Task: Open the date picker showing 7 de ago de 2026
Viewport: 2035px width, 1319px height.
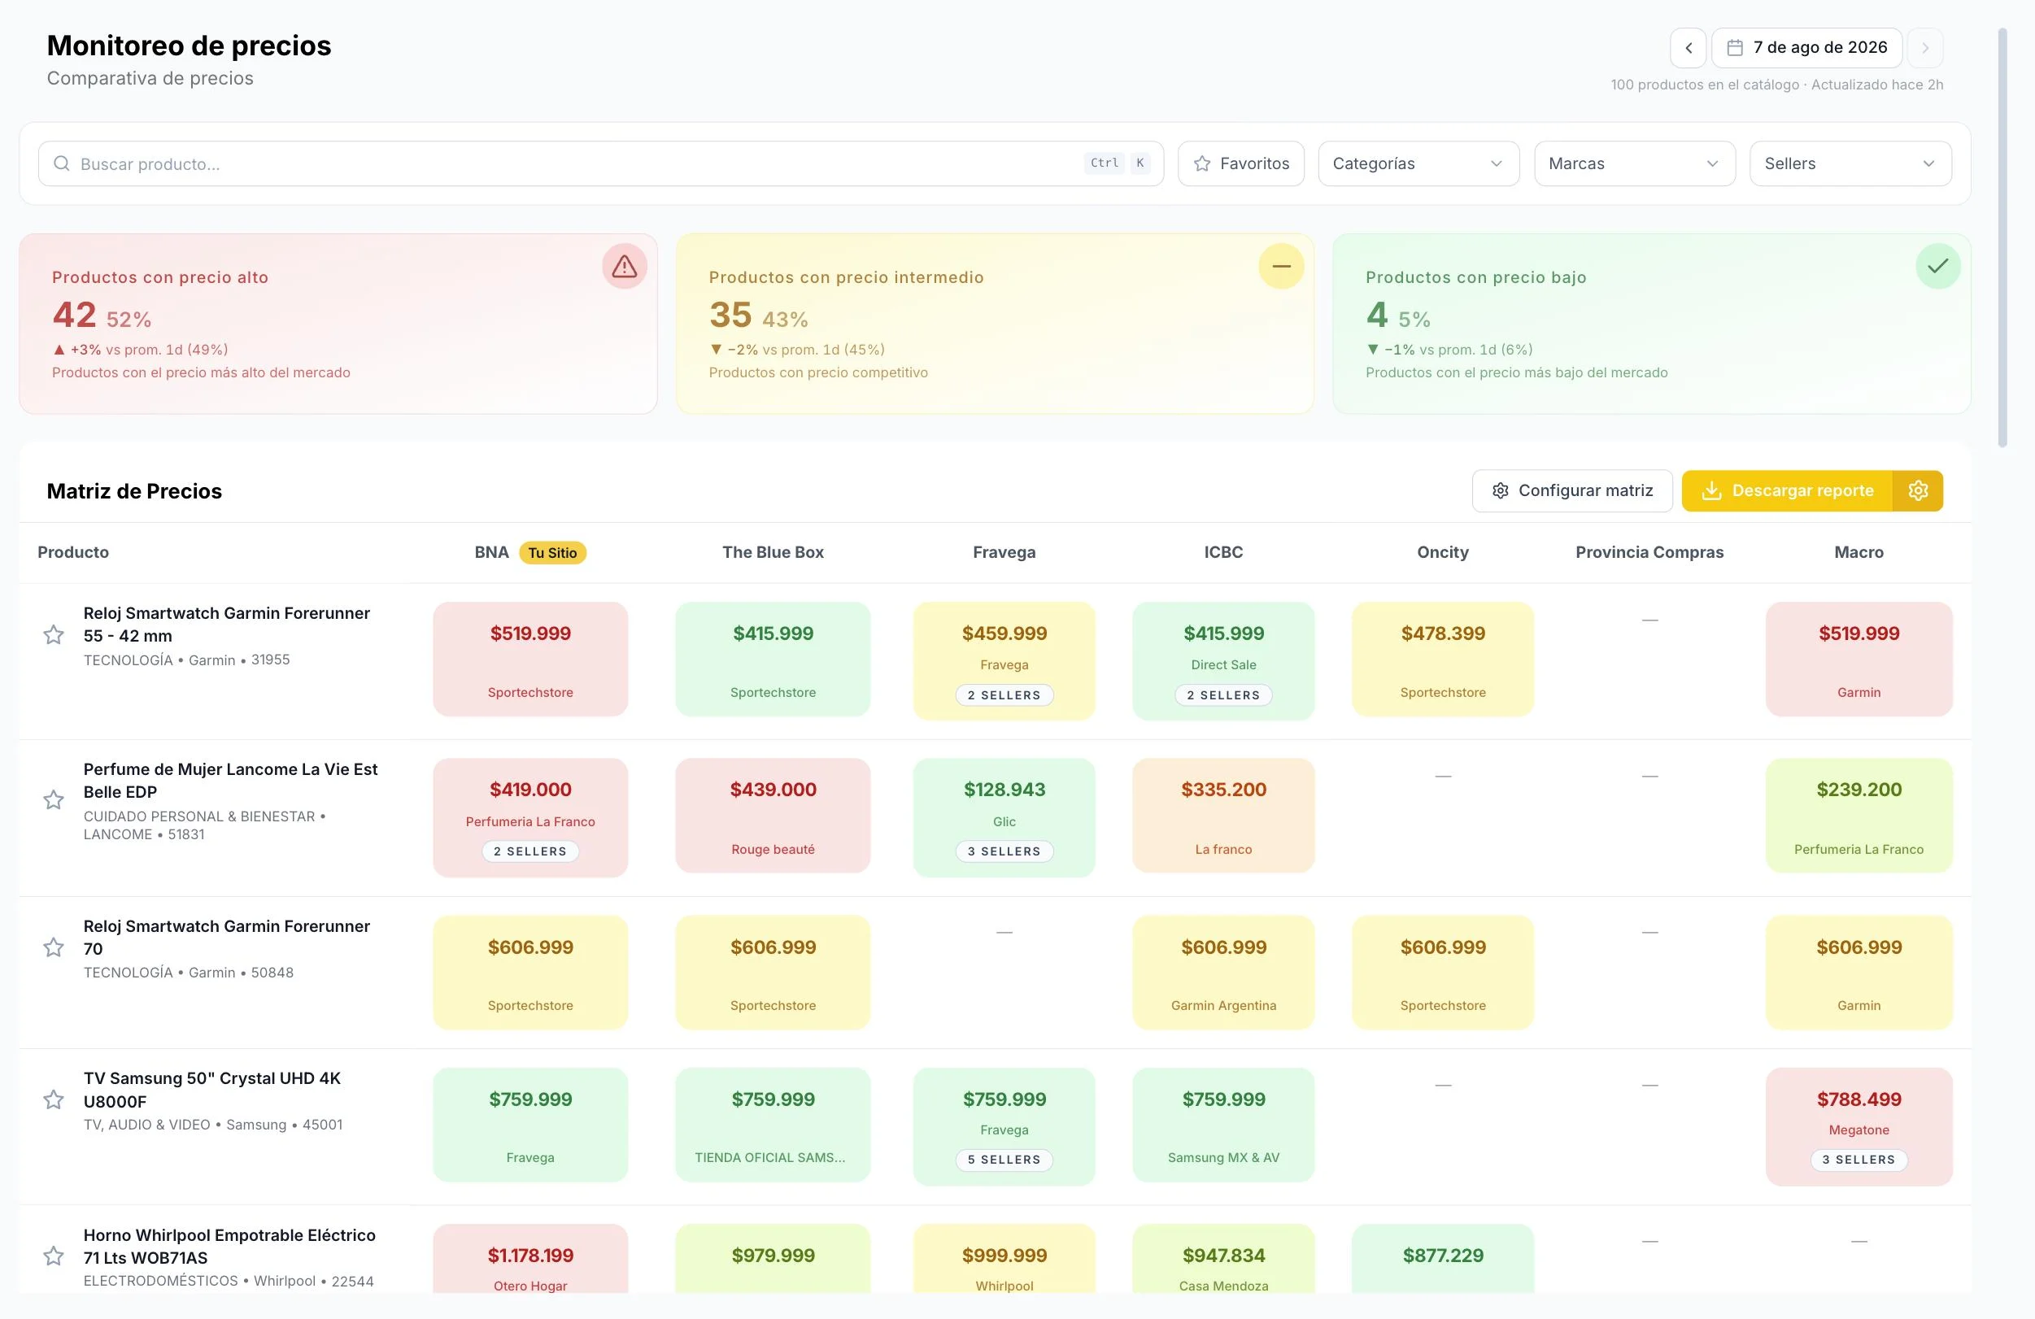Action: click(1806, 48)
